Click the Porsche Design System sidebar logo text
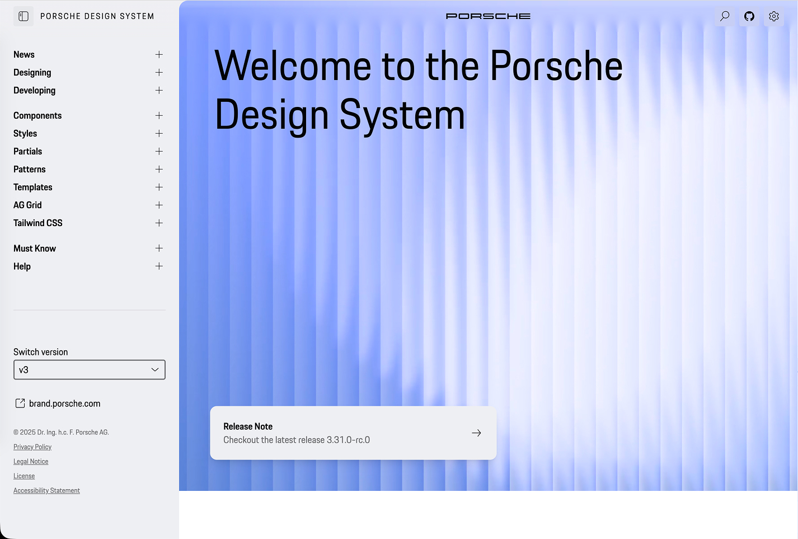Viewport: 798px width, 539px height. [97, 16]
